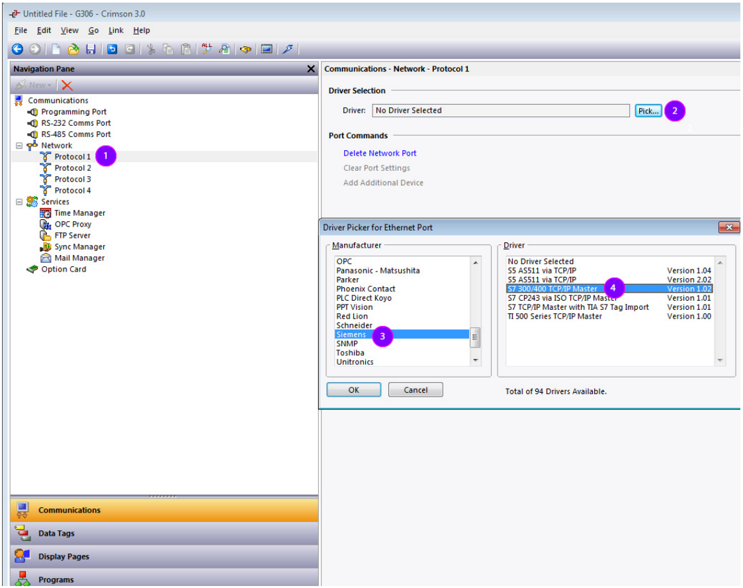Choose S7 300/400 TCP/IP Master driver
The width and height of the screenshot is (743, 588).
609,289
